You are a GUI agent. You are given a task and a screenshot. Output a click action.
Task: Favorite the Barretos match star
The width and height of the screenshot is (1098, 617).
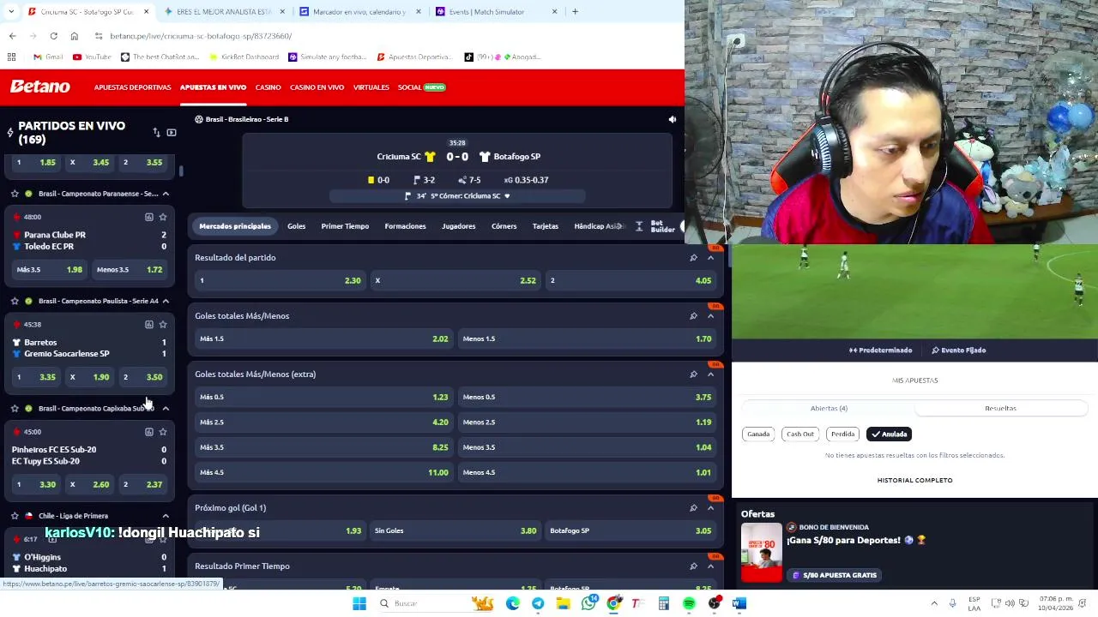[163, 324]
